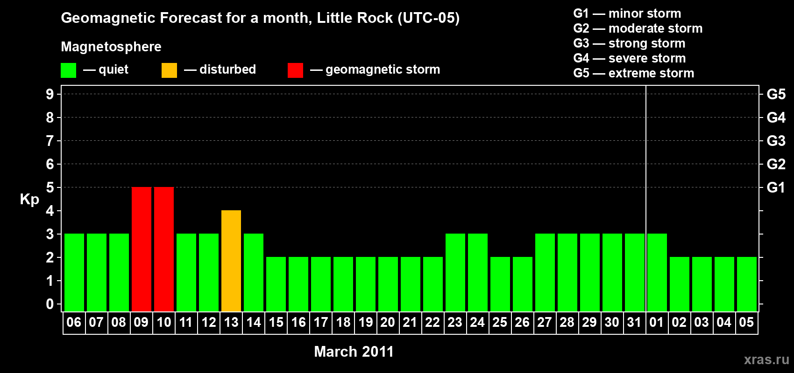Click the '— quiet' legend label
Image resolution: width=794 pixels, height=373 pixels.
106,69
